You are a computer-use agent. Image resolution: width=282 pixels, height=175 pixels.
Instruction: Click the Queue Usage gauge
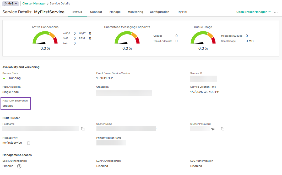point(203,38)
